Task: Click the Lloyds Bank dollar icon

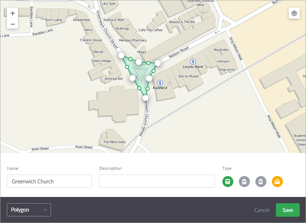Action: click(193, 61)
